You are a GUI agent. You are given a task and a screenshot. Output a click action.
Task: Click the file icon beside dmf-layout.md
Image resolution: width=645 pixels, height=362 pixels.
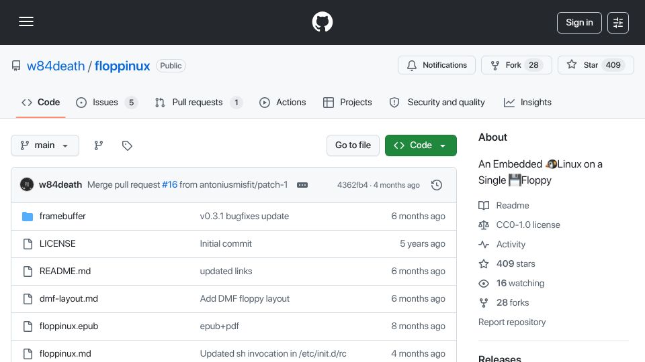coord(28,299)
